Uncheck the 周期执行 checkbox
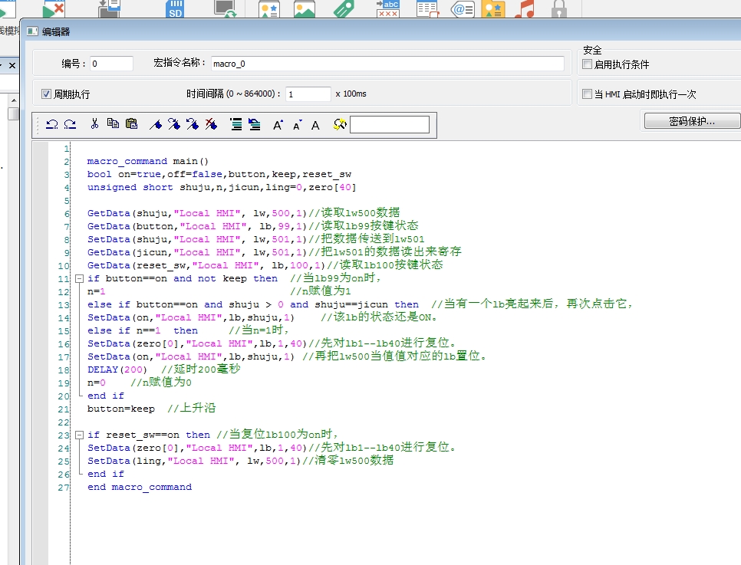Viewport: 741px width, 565px height. click(47, 94)
